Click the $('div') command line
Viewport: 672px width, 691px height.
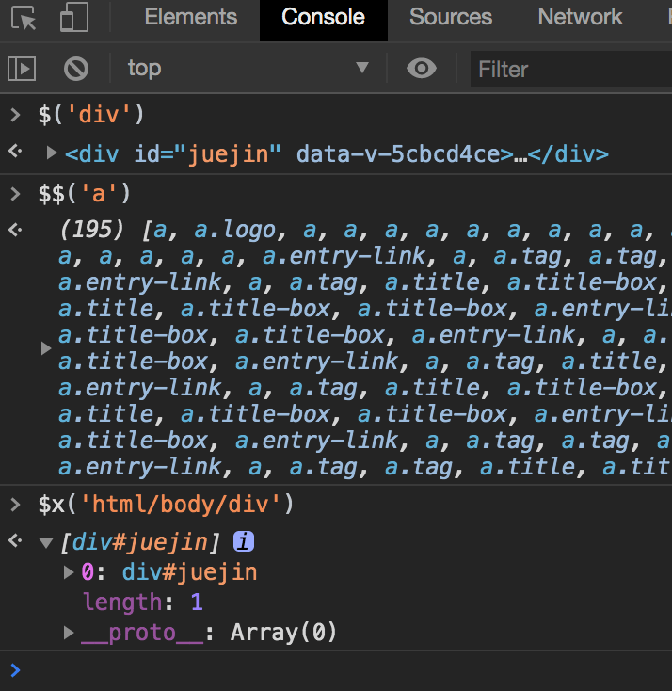tap(91, 115)
